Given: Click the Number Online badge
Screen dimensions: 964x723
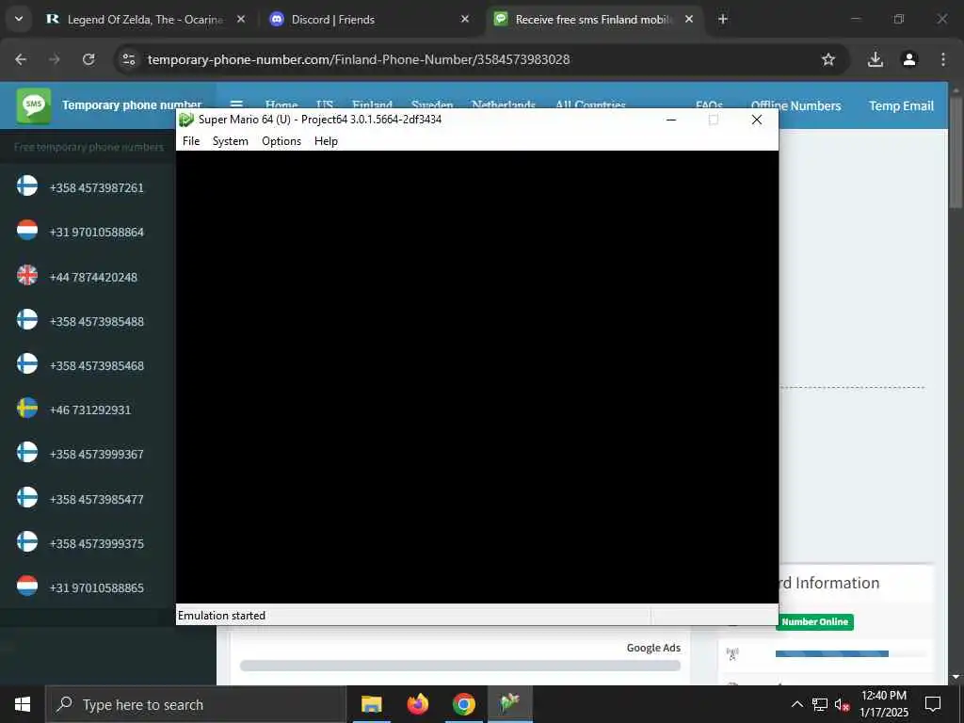Looking at the screenshot, I should 814,621.
